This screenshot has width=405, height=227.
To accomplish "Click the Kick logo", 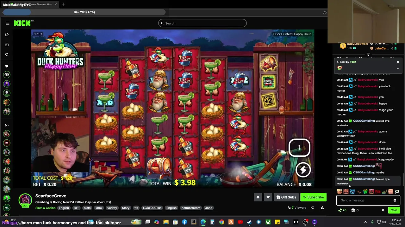I will (24, 23).
